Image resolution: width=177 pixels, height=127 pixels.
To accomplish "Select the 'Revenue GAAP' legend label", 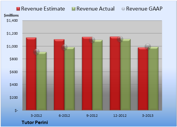I will [144, 9].
